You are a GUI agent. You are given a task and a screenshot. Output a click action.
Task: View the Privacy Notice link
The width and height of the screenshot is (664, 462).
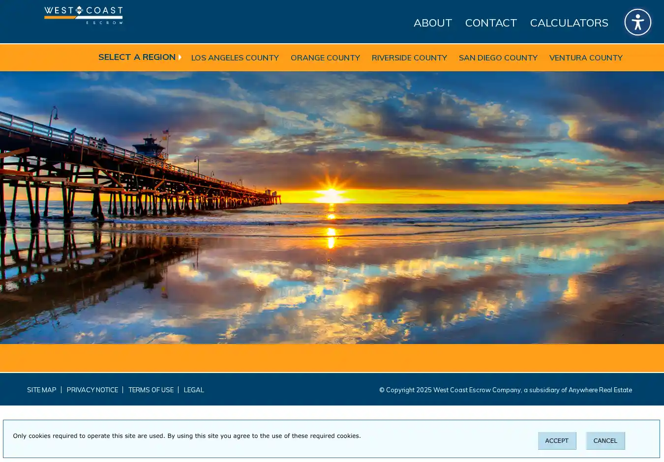pos(92,390)
